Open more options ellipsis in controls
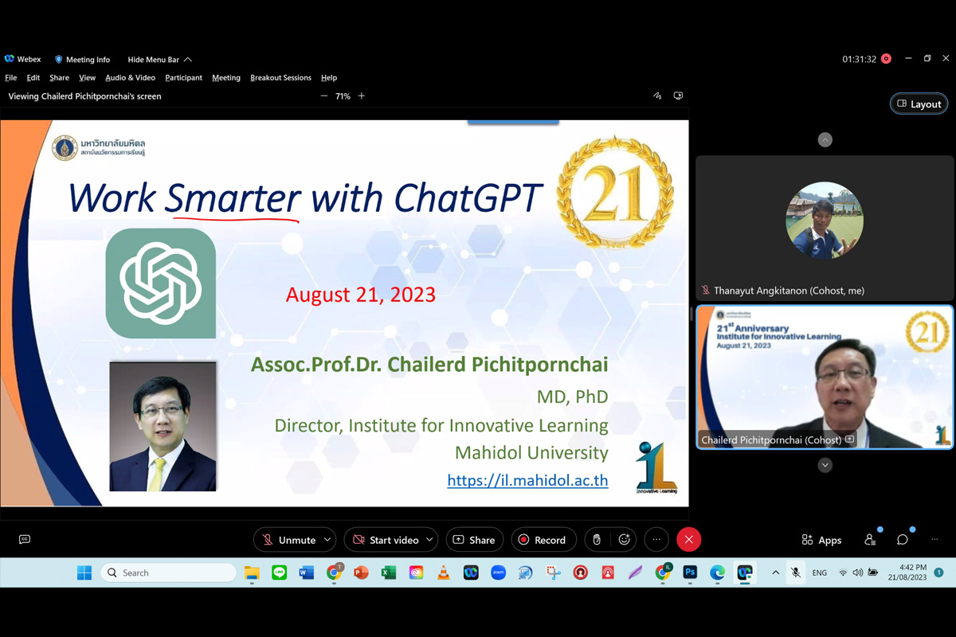Image resolution: width=956 pixels, height=637 pixels. [x=656, y=540]
